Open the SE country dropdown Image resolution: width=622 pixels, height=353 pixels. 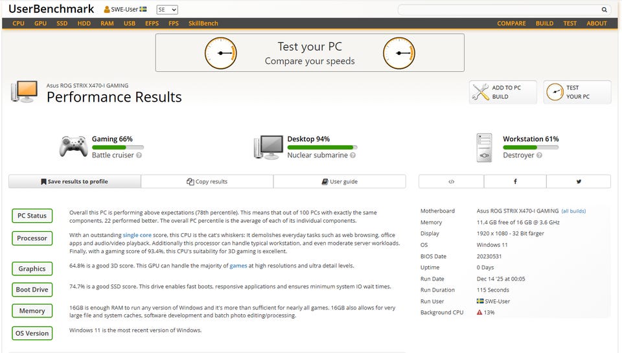tap(167, 10)
